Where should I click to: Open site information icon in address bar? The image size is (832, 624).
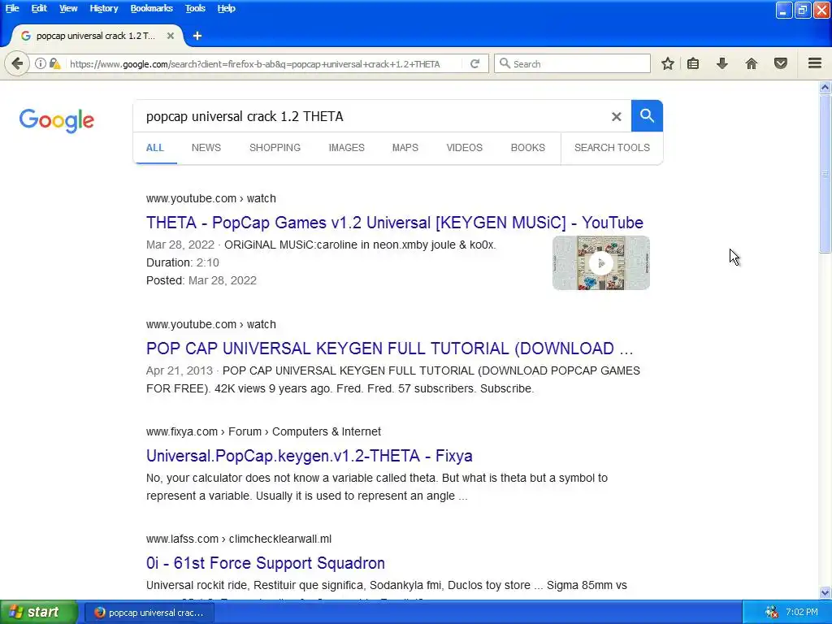click(41, 63)
